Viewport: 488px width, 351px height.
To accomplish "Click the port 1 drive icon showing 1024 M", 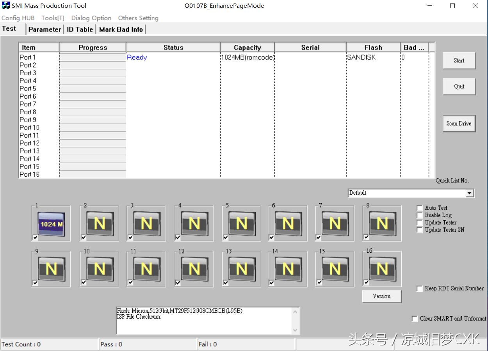I will point(51,224).
